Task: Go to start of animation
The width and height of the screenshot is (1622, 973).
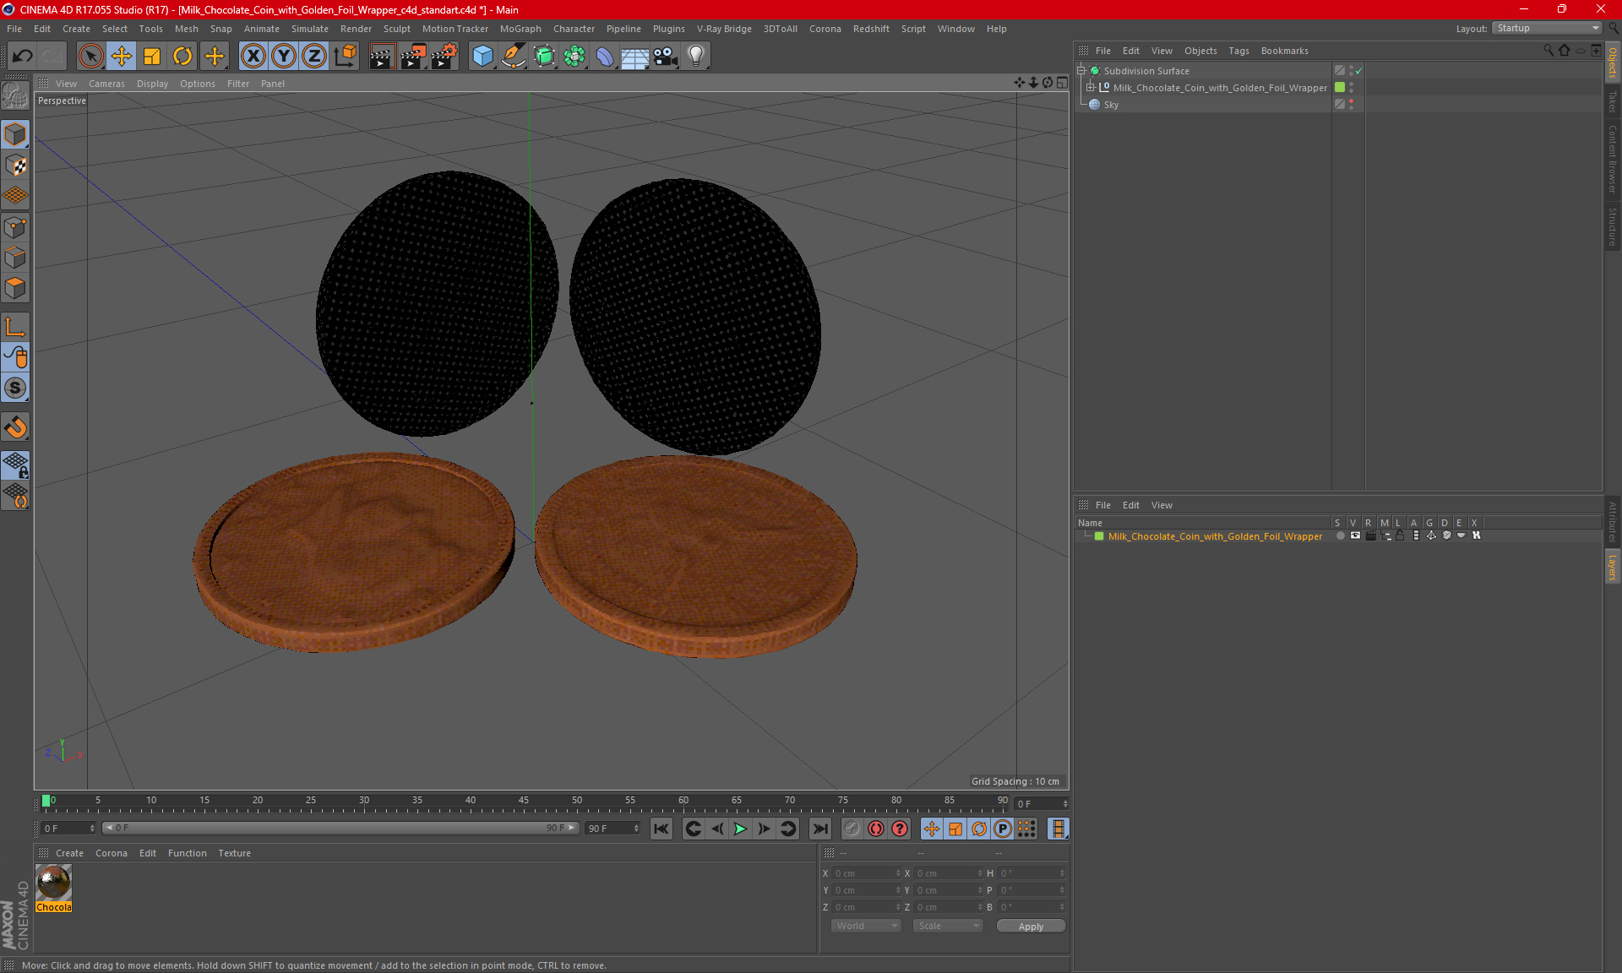Action: click(x=661, y=829)
